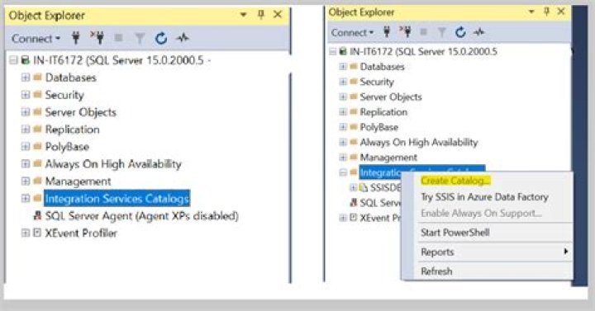Image resolution: width=595 pixels, height=311 pixels.
Task: Pin the right Object Explorer panel
Action: (x=546, y=12)
